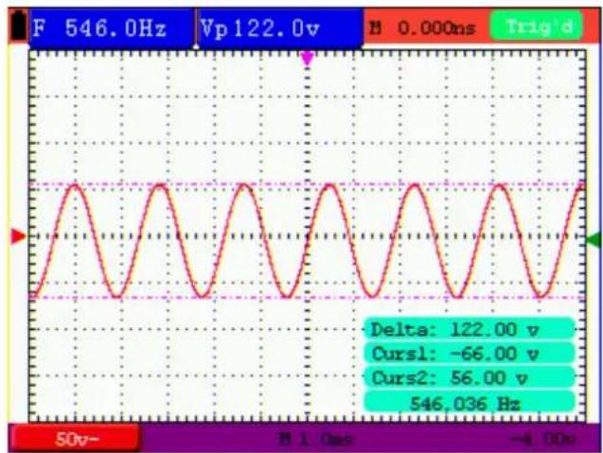Click the green Trig'd status indicator
The image size is (603, 453).
click(537, 26)
